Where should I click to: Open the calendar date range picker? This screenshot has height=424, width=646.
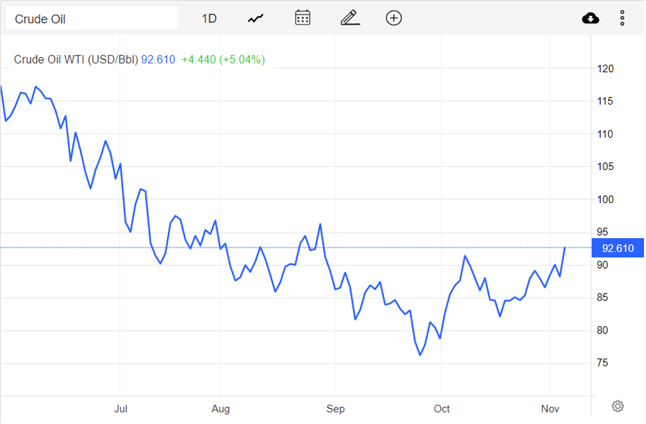tap(303, 18)
